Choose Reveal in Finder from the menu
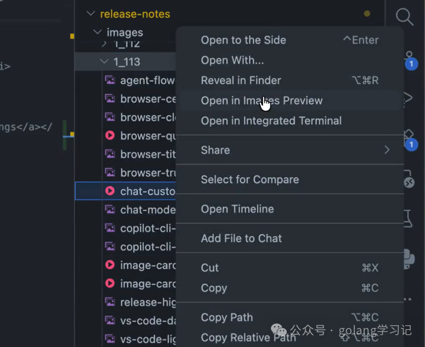Image resolution: width=425 pixels, height=347 pixels. point(241,80)
